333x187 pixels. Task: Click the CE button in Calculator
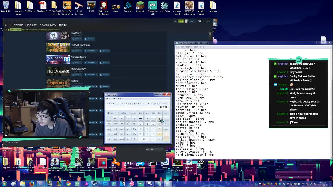tap(147, 118)
